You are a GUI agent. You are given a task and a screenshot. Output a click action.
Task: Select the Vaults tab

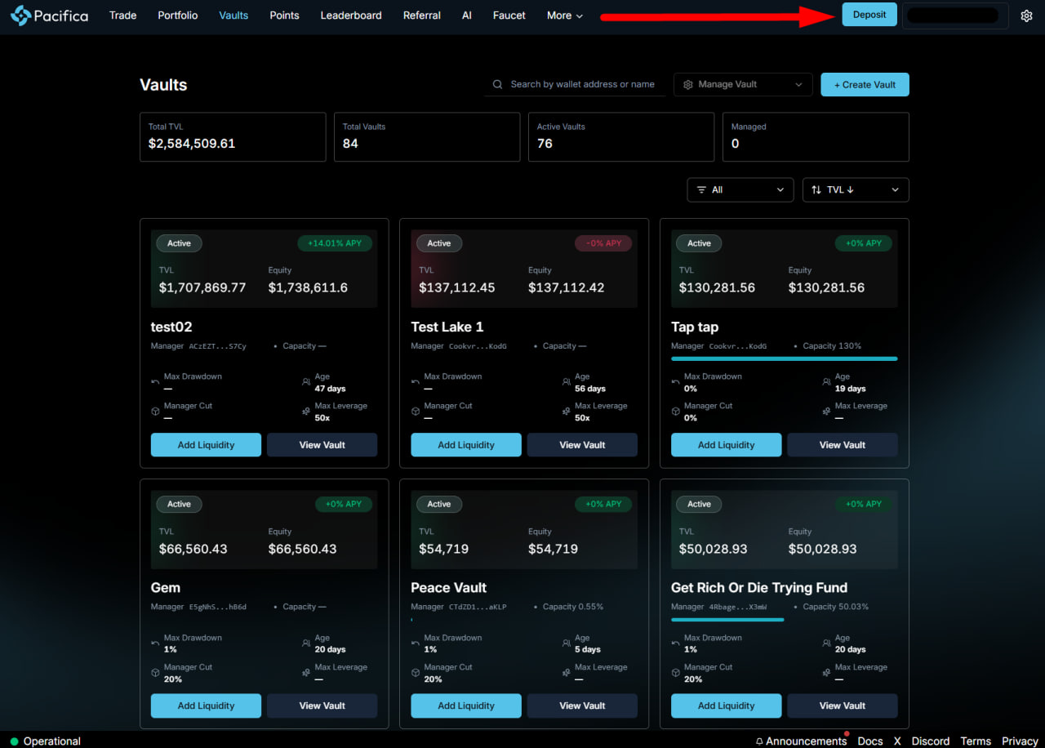[233, 16]
